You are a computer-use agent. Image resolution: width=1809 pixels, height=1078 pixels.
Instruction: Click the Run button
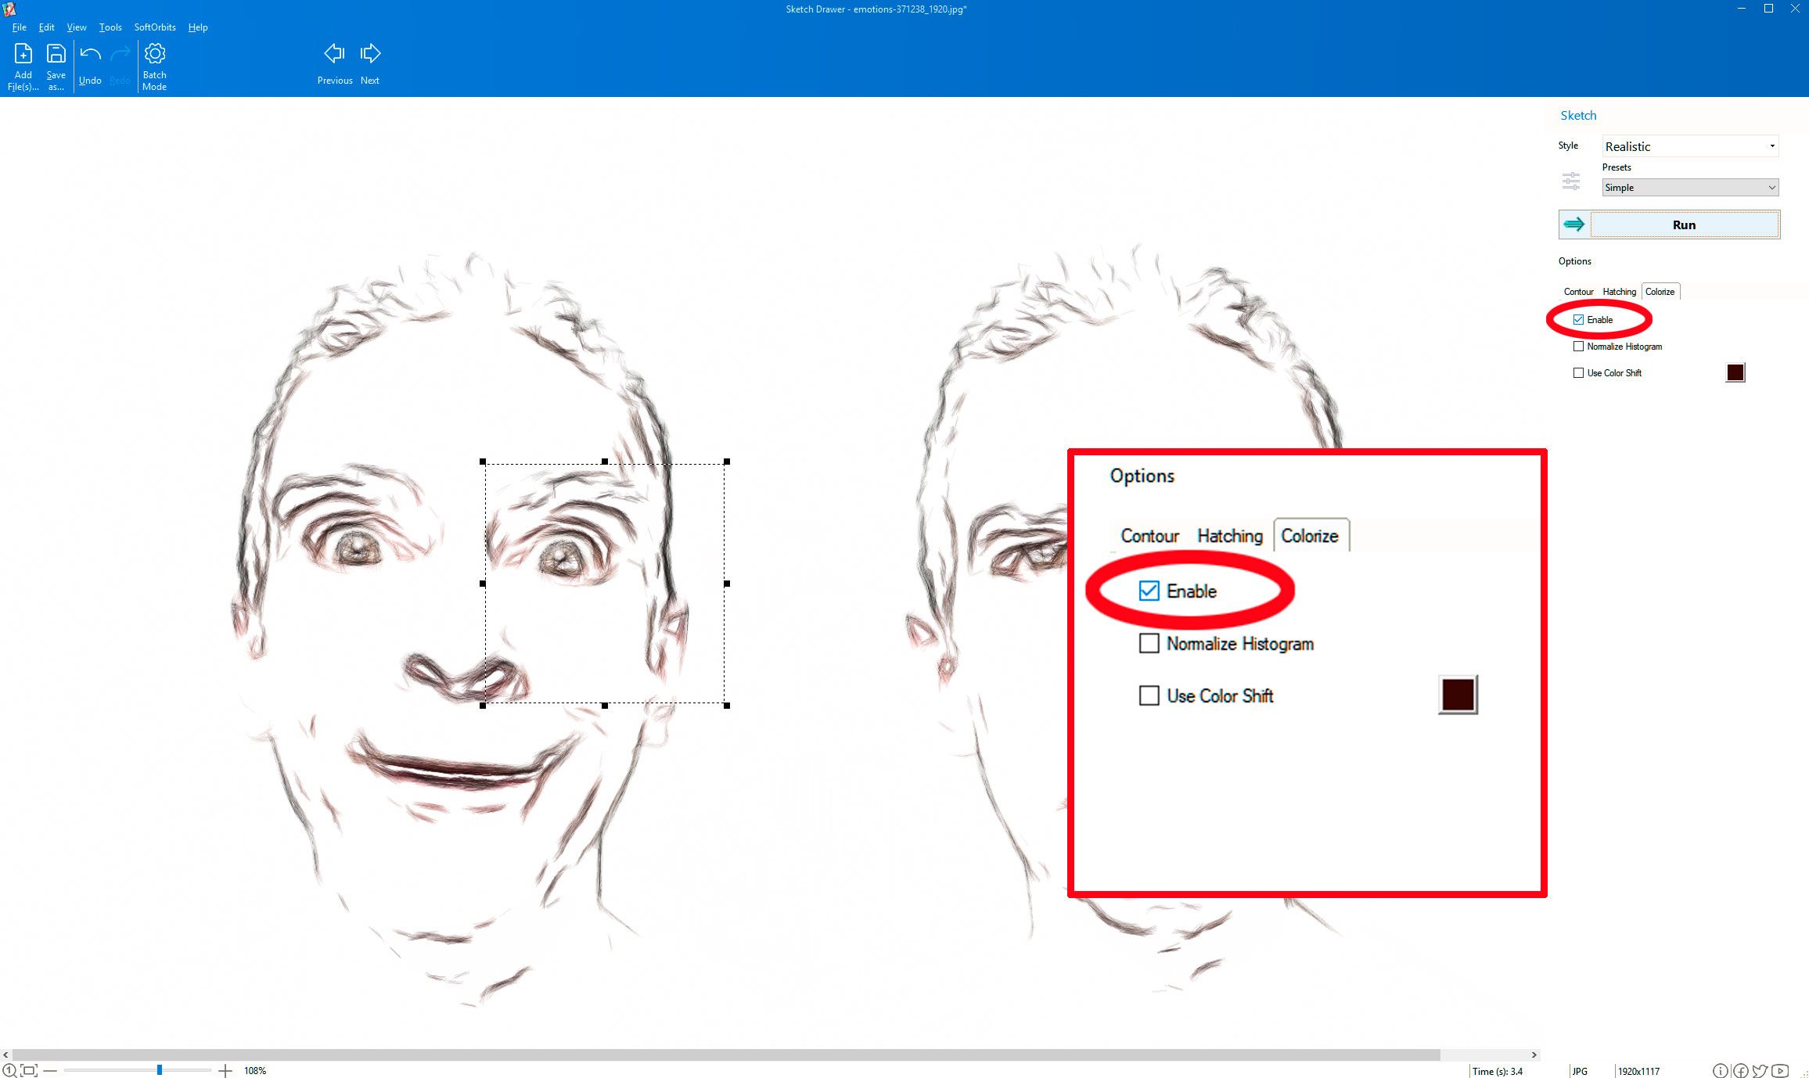click(1683, 225)
